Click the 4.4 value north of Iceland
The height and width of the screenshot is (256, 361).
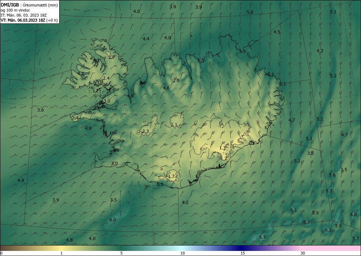pyautogui.click(x=146, y=39)
